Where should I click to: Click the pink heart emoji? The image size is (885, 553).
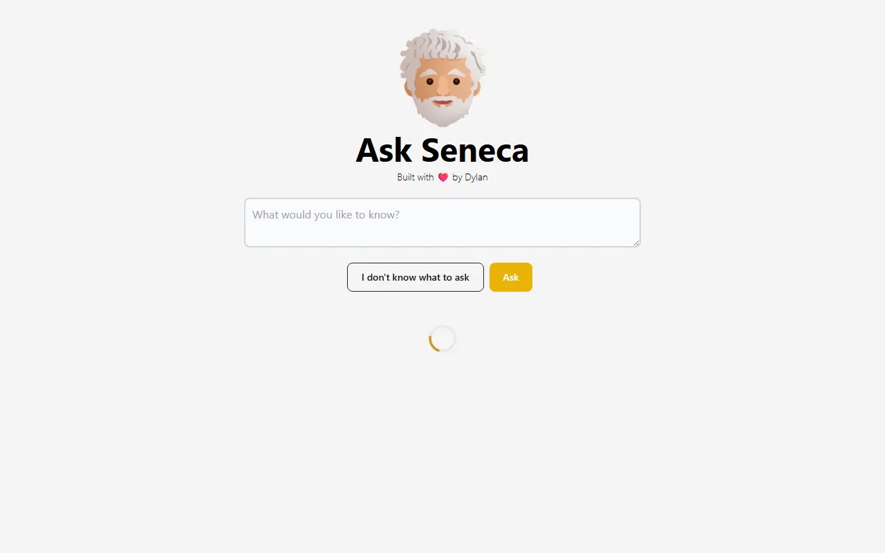point(443,178)
